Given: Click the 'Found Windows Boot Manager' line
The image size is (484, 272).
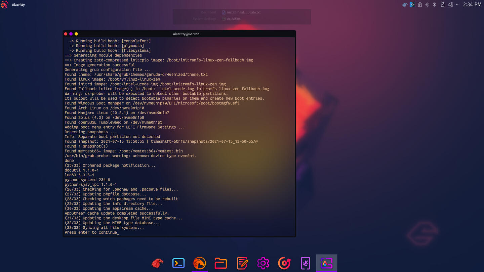Looking at the screenshot, I should 152,103.
